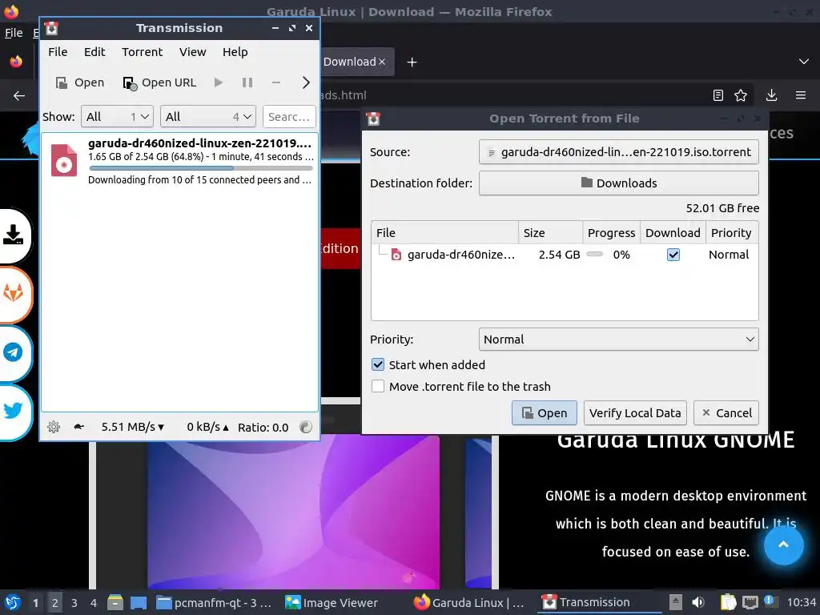Select source torrent file button
Image resolution: width=820 pixels, height=615 pixels.
[x=619, y=152]
